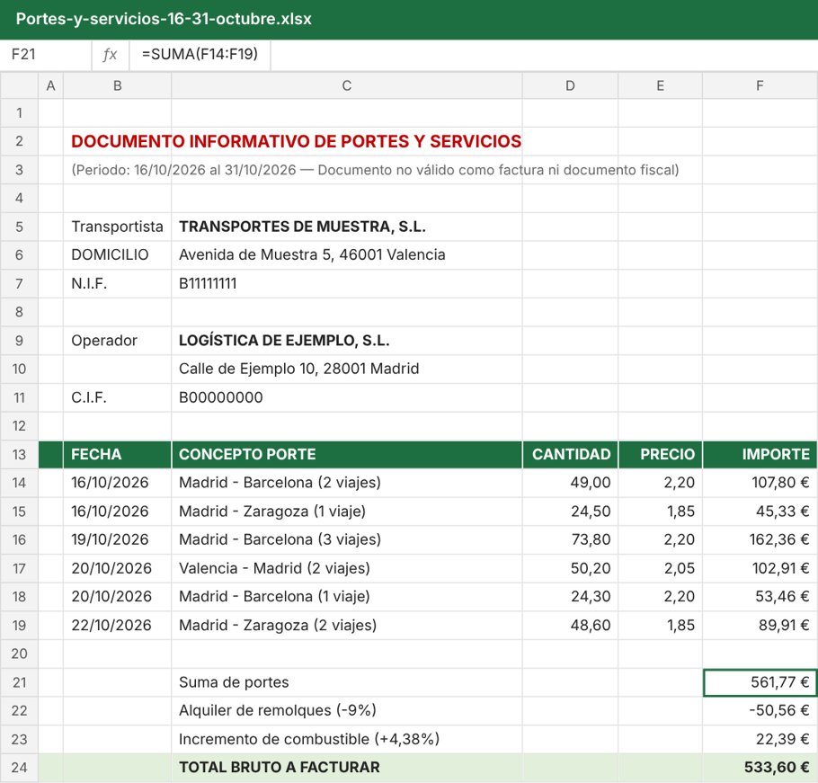818x783 pixels.
Task: Click the 'C.I.F.' label cell
Action: (118, 397)
